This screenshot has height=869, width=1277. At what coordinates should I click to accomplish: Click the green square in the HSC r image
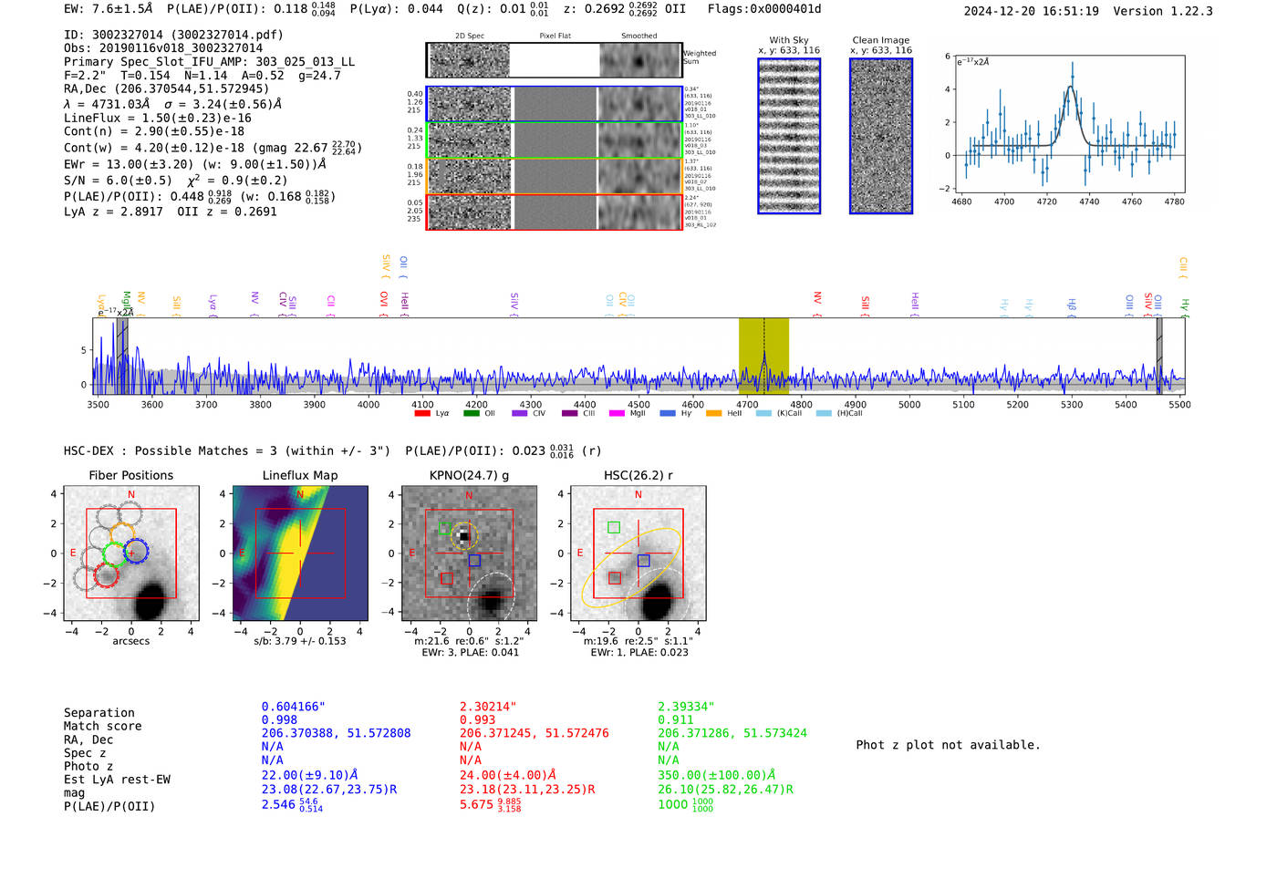pos(614,527)
